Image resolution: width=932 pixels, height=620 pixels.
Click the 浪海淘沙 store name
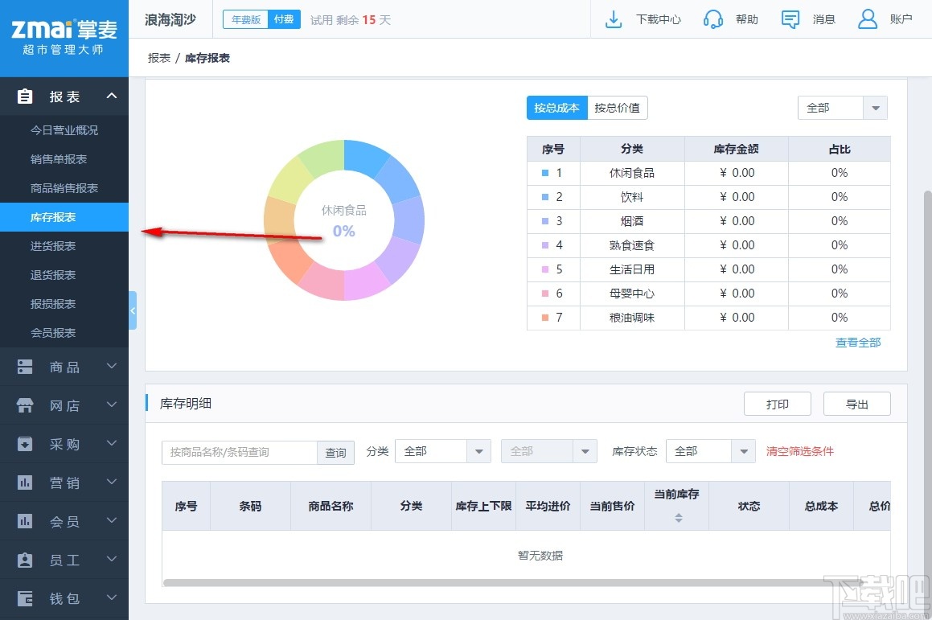click(170, 19)
